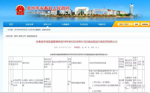Click the 泉州市永春县人民政府 site title
Viewport: 150px width, 93px height.
pos(48,8)
